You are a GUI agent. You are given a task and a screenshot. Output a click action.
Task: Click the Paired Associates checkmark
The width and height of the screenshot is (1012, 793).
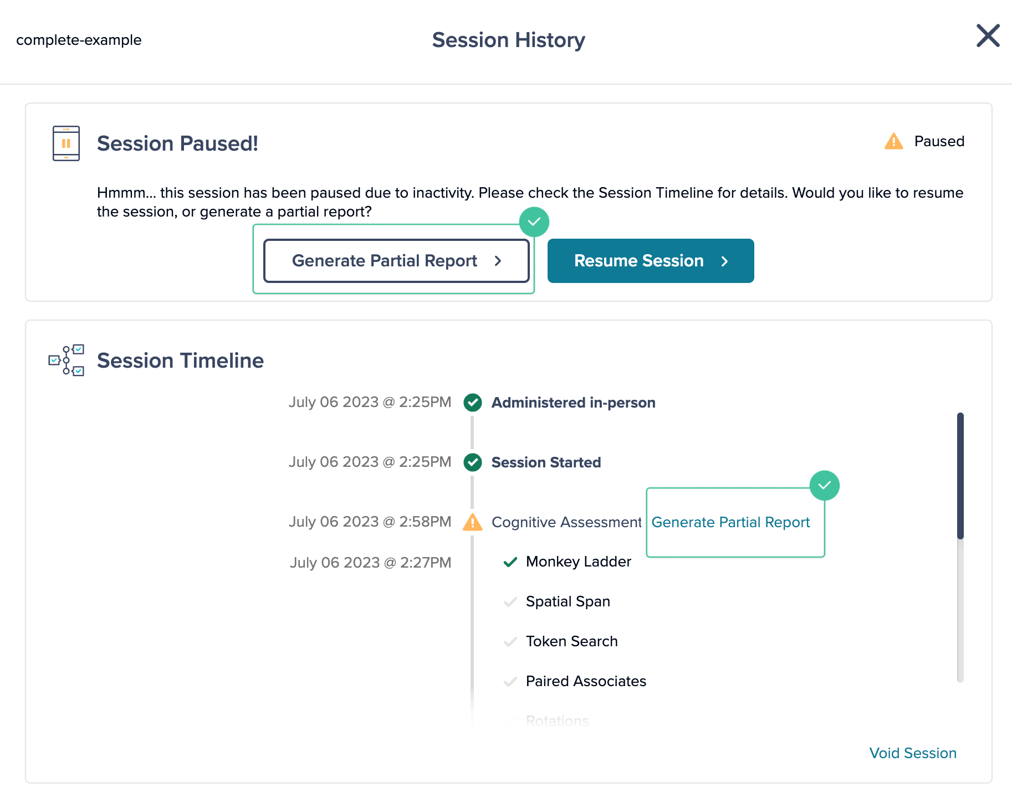click(510, 682)
